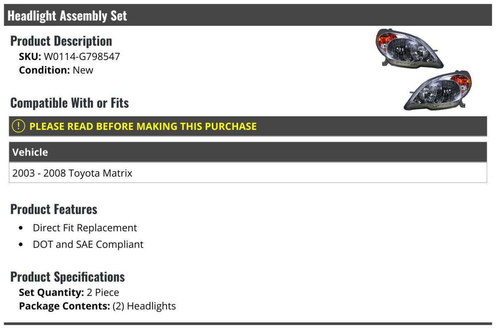Expand the PLEASE READ BEFORE MAKING THIS PURCHASE banner
Image resolution: width=496 pixels, height=329 pixels.
[143, 126]
